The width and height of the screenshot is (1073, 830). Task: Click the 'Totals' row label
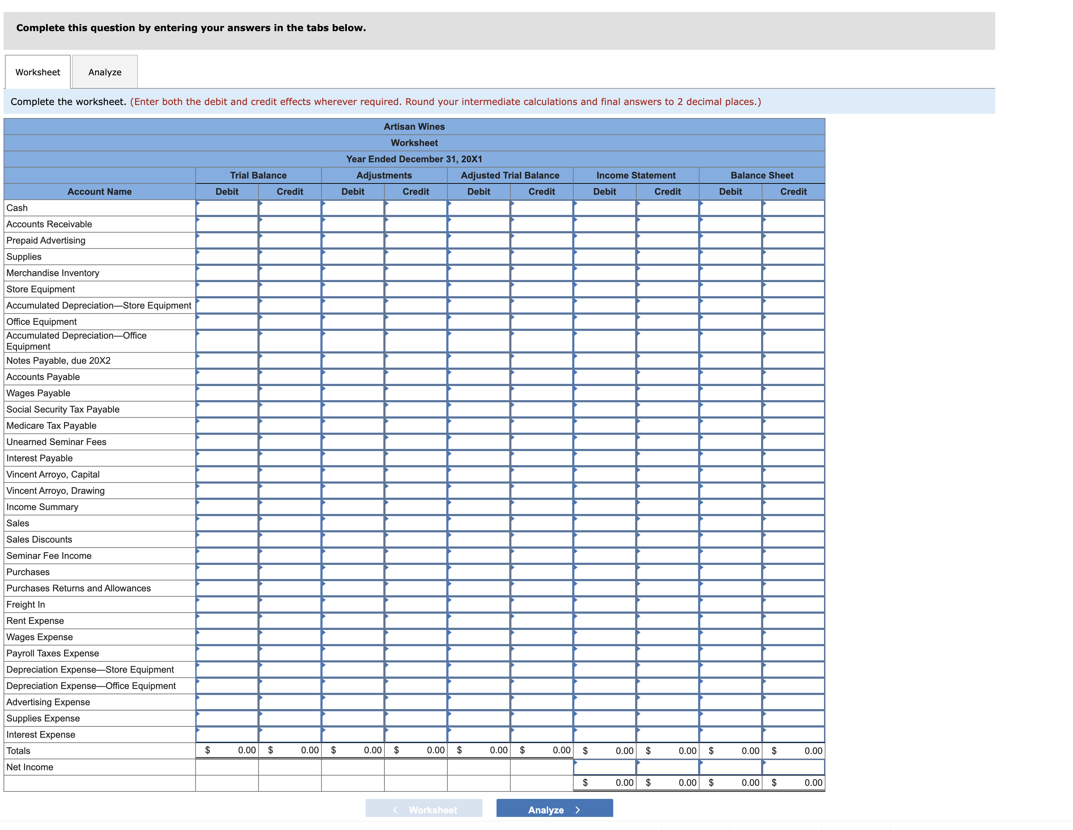tap(18, 750)
